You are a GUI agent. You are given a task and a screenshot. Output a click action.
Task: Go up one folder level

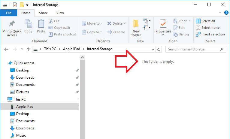(28, 49)
